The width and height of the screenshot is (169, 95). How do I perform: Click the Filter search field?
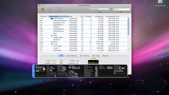pyautogui.click(x=121, y=9)
